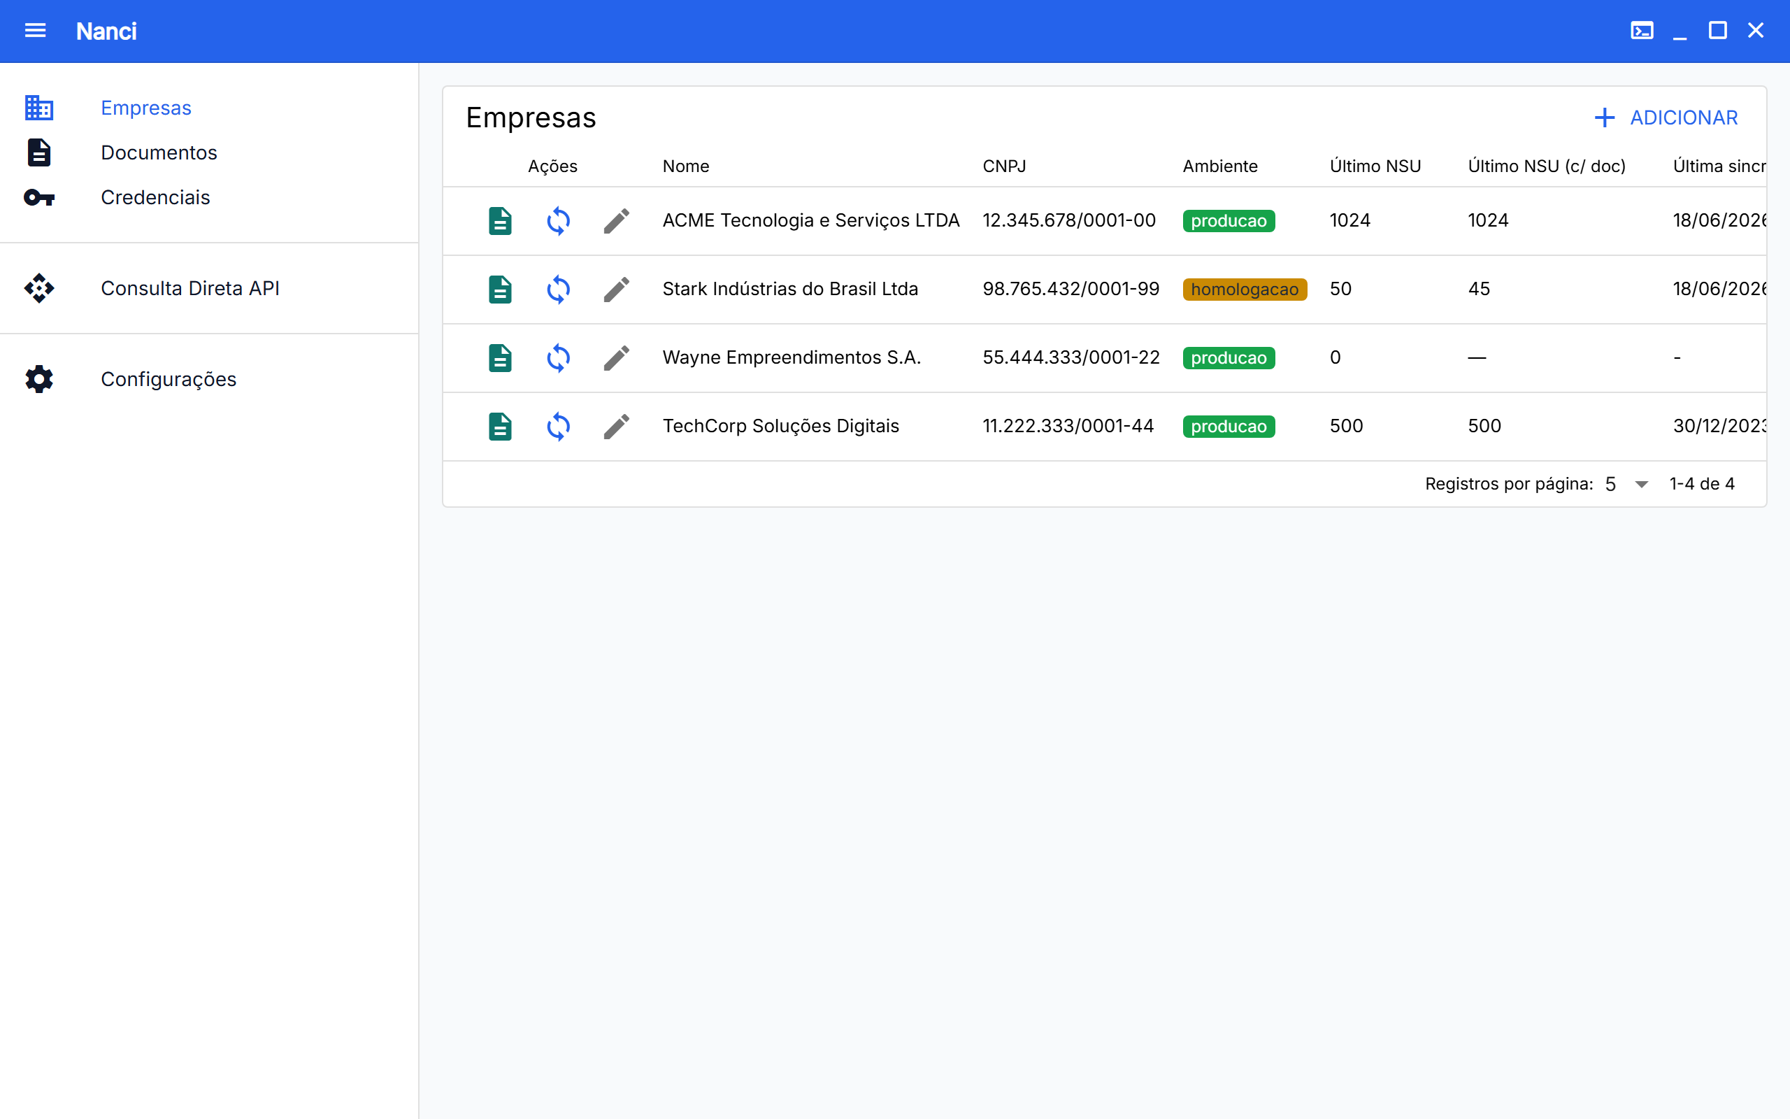Click the name Wayne Empreendimentos S.A.
The image size is (1790, 1119).
(792, 357)
